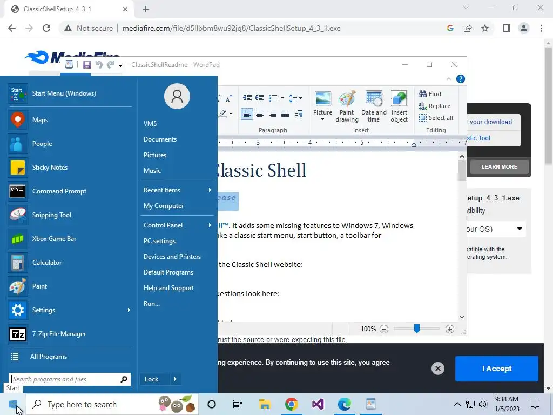The height and width of the screenshot is (415, 553).
Task: Save the WordPad document
Action: click(x=87, y=65)
